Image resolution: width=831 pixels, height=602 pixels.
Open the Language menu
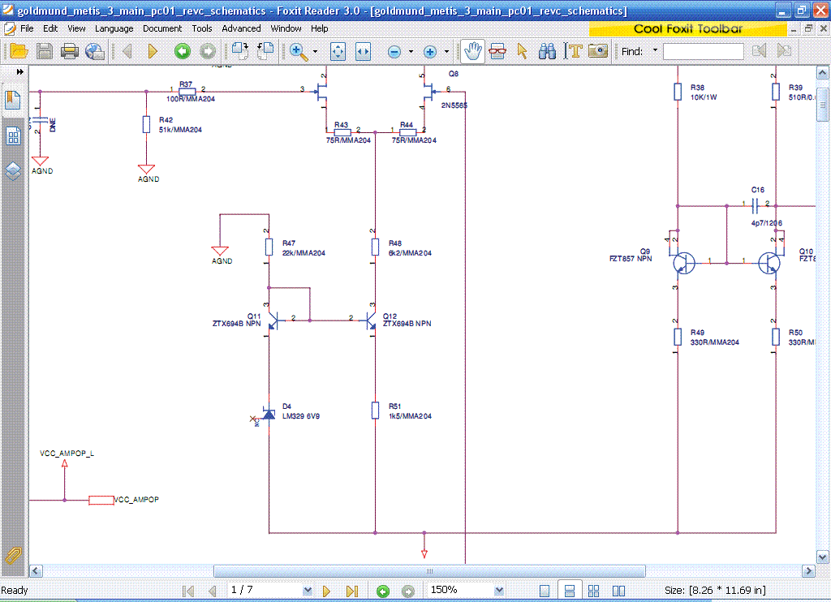pos(114,28)
